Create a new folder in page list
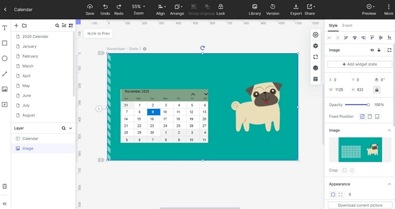The image size is (395, 209). click(24, 26)
